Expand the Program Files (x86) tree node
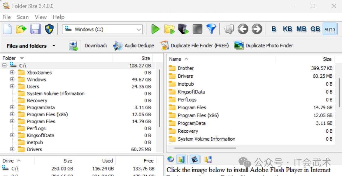The image size is (342, 176). (x=12, y=114)
